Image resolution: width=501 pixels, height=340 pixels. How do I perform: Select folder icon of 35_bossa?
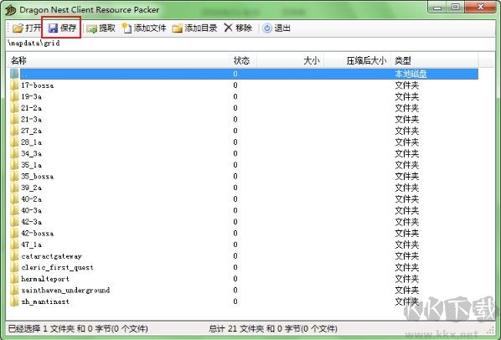[14, 176]
